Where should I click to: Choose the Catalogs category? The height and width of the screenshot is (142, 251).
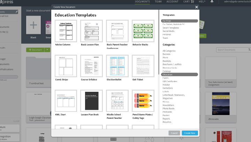click(x=167, y=71)
